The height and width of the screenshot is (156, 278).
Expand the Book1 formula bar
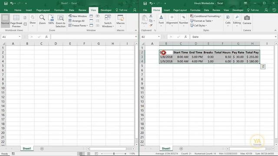[x=136, y=37]
